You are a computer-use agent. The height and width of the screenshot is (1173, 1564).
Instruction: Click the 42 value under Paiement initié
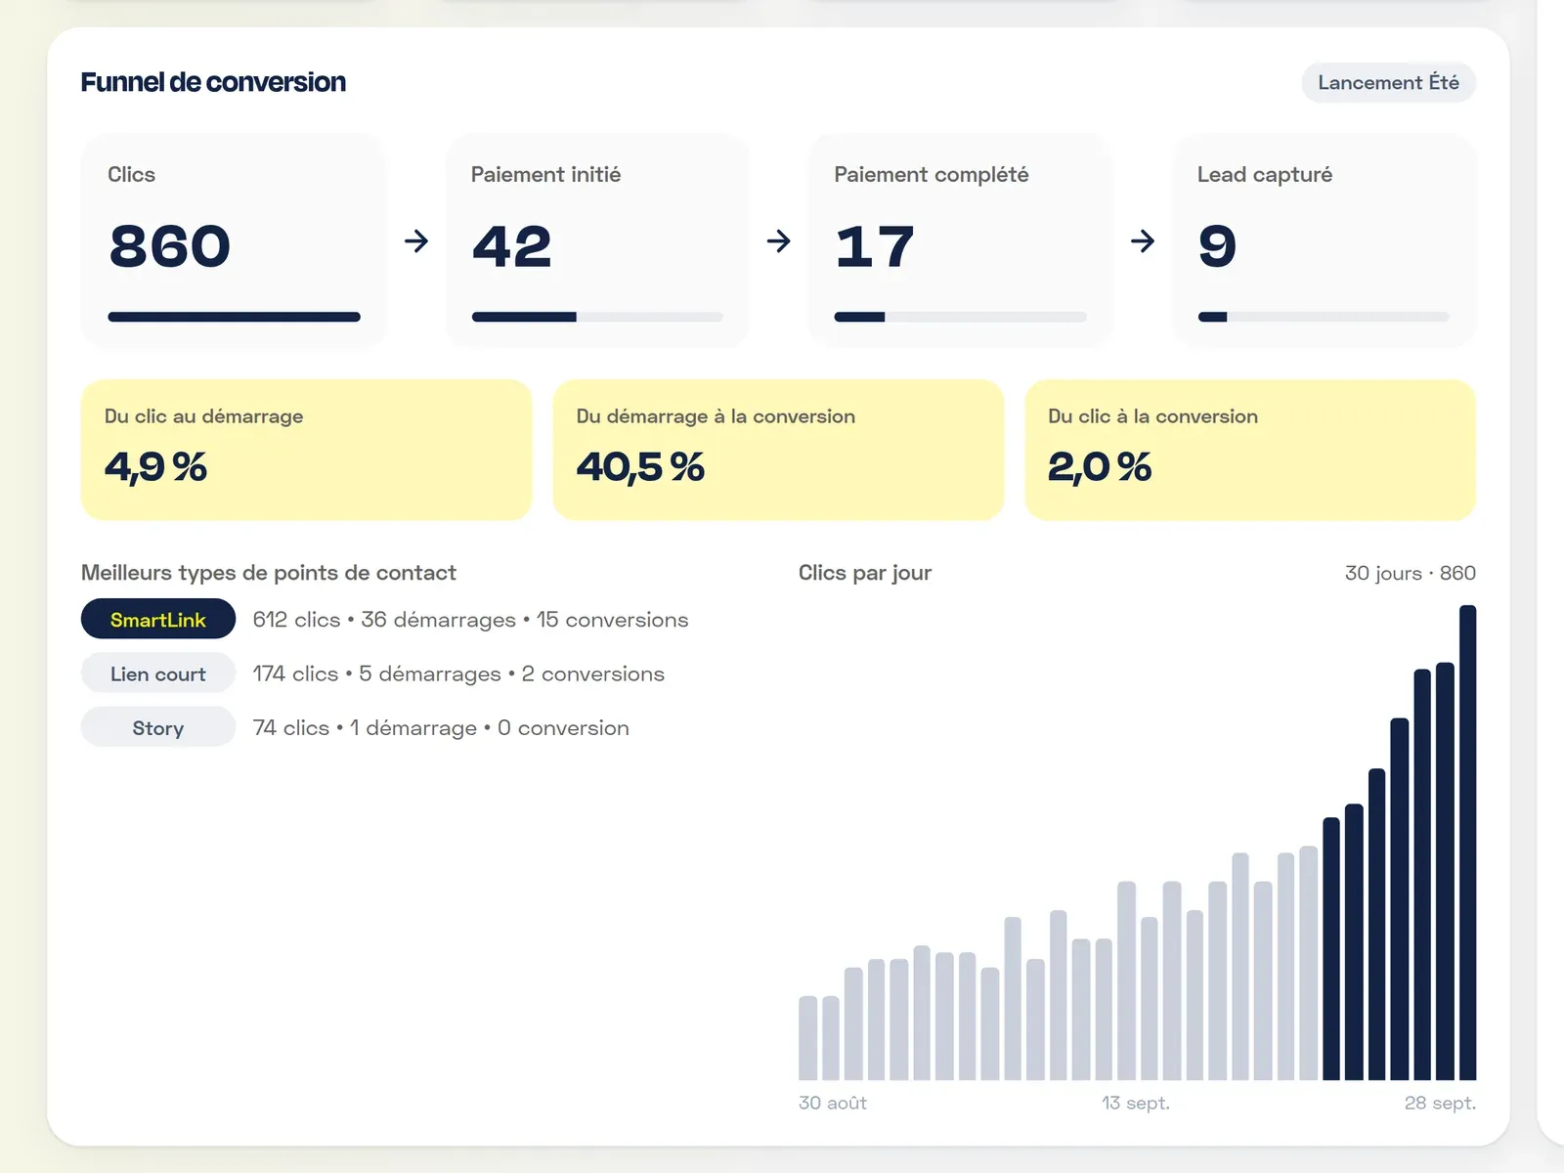click(512, 245)
